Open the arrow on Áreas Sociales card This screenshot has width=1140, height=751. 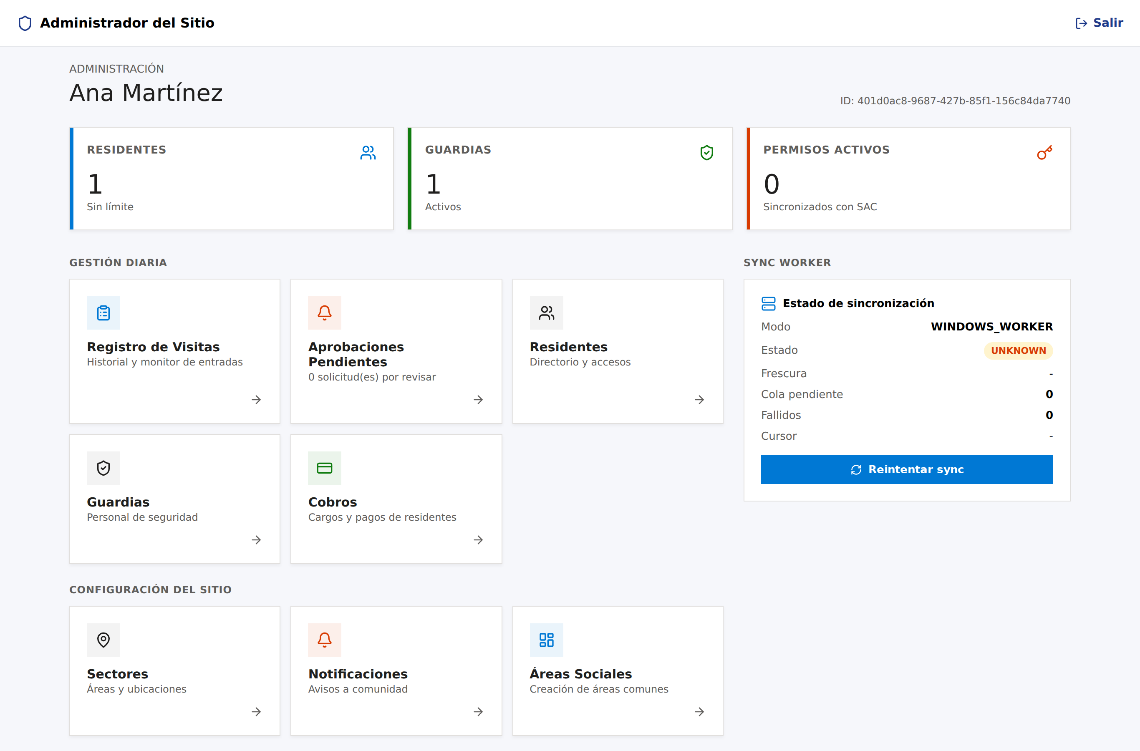[699, 712]
